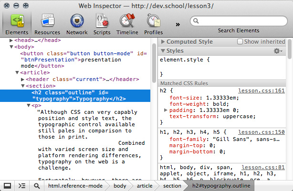This screenshot has height=191, width=293.
Task: Show more panels via double chevron
Action: 178,24
